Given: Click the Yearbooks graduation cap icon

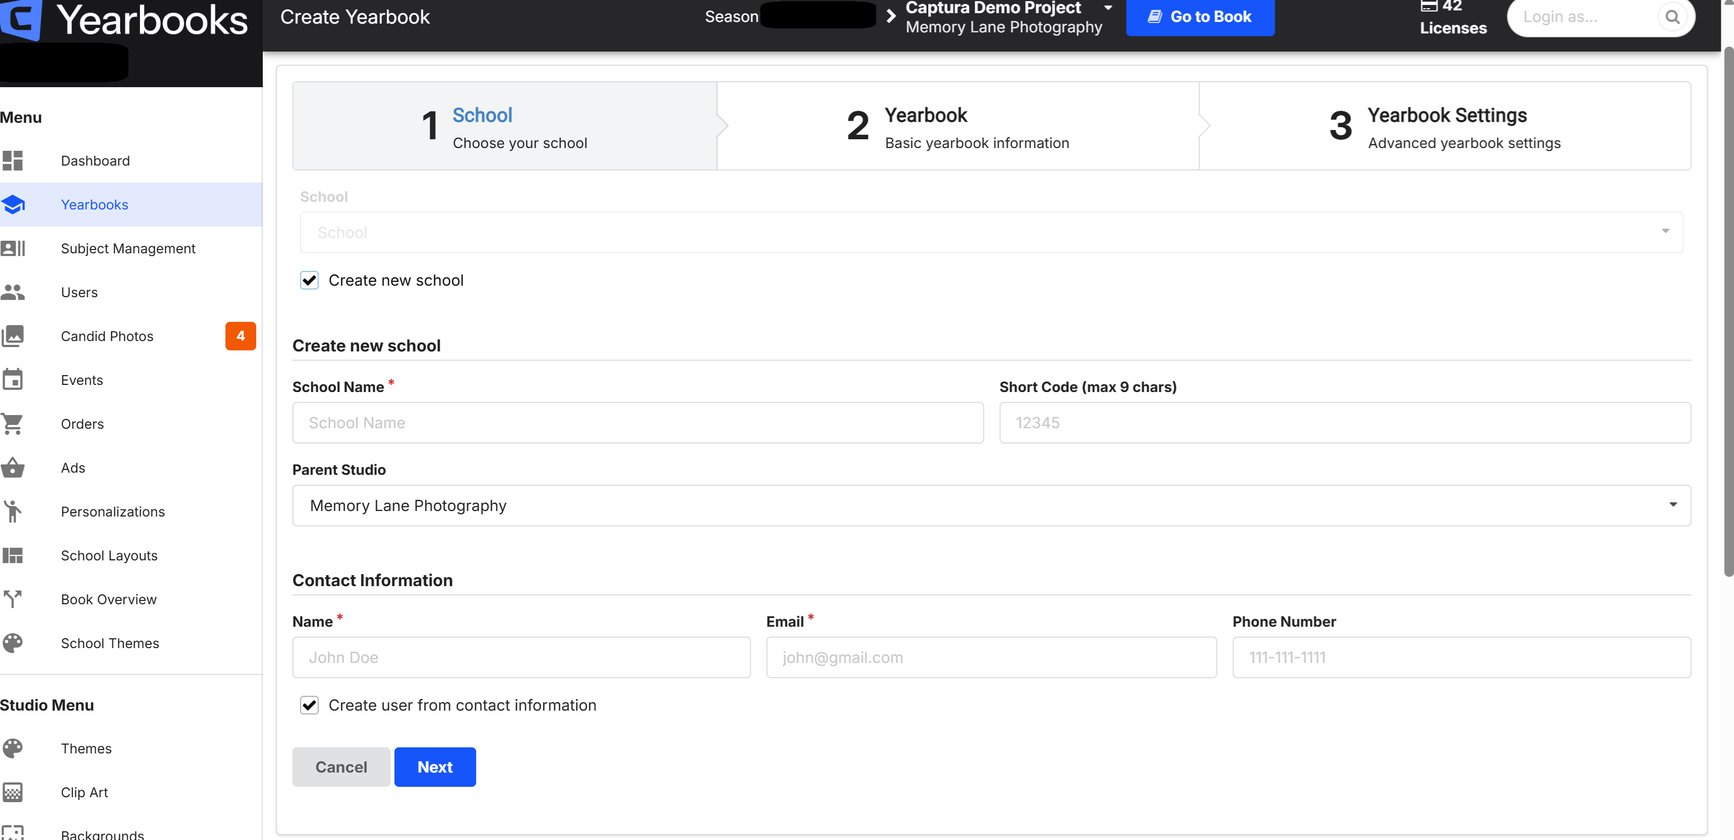Looking at the screenshot, I should tap(13, 205).
